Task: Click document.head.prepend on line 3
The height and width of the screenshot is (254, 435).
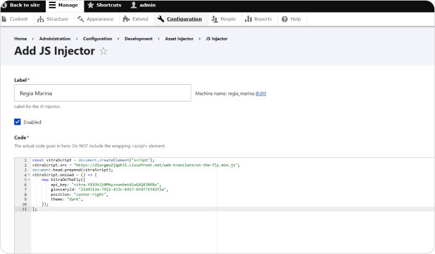Action: (56, 170)
